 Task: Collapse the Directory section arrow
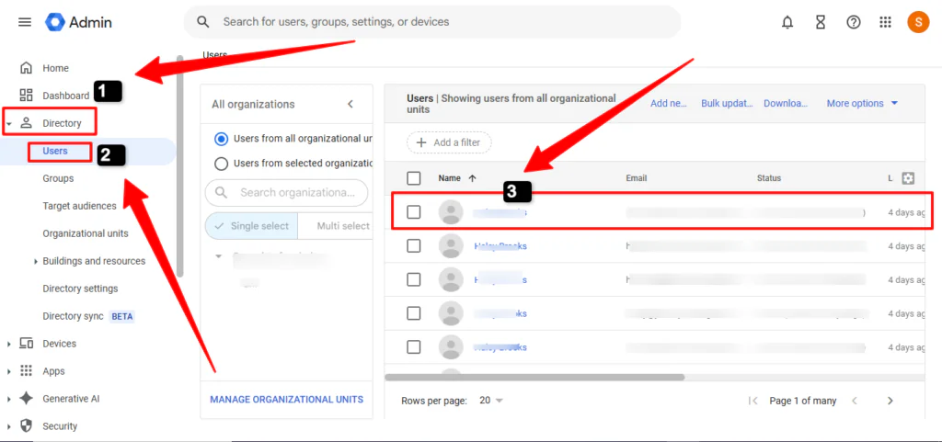tap(9, 123)
